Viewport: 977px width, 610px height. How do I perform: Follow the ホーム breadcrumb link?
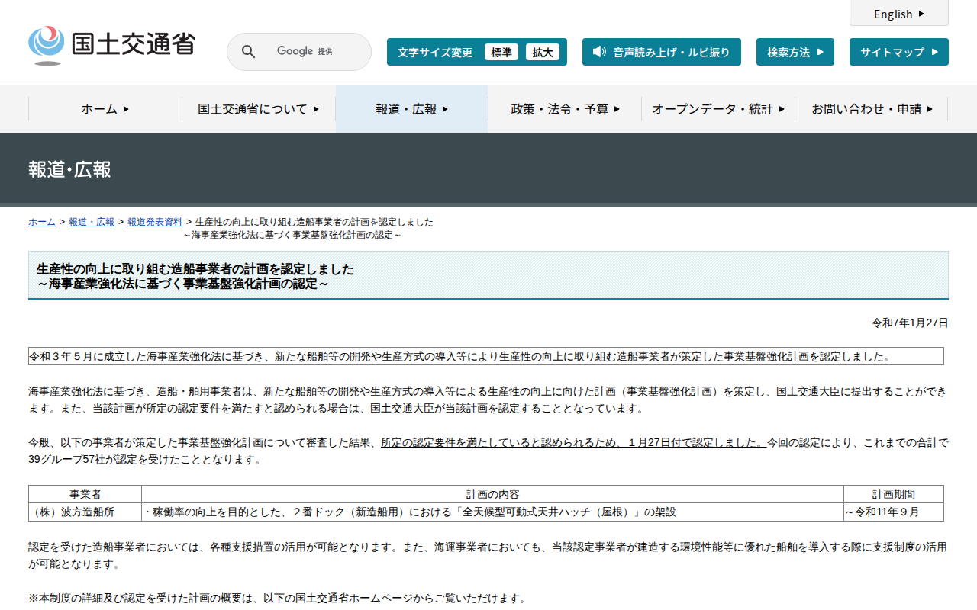pyautogui.click(x=42, y=222)
